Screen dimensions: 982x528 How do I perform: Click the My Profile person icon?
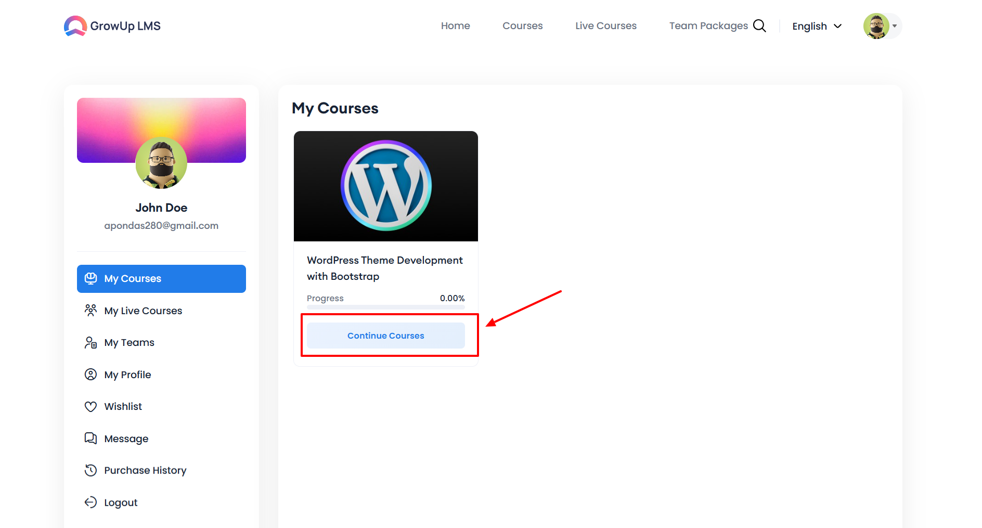tap(91, 375)
